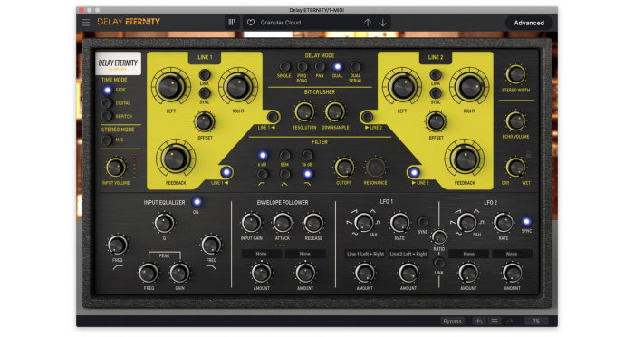Click the undo arrow in the bottom bar

[x=479, y=322]
